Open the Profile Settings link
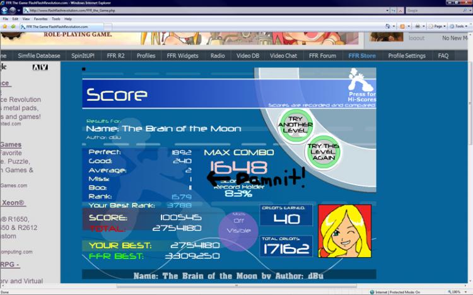The height and width of the screenshot is (295, 473). [x=407, y=55]
